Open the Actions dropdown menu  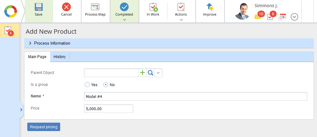point(181,20)
